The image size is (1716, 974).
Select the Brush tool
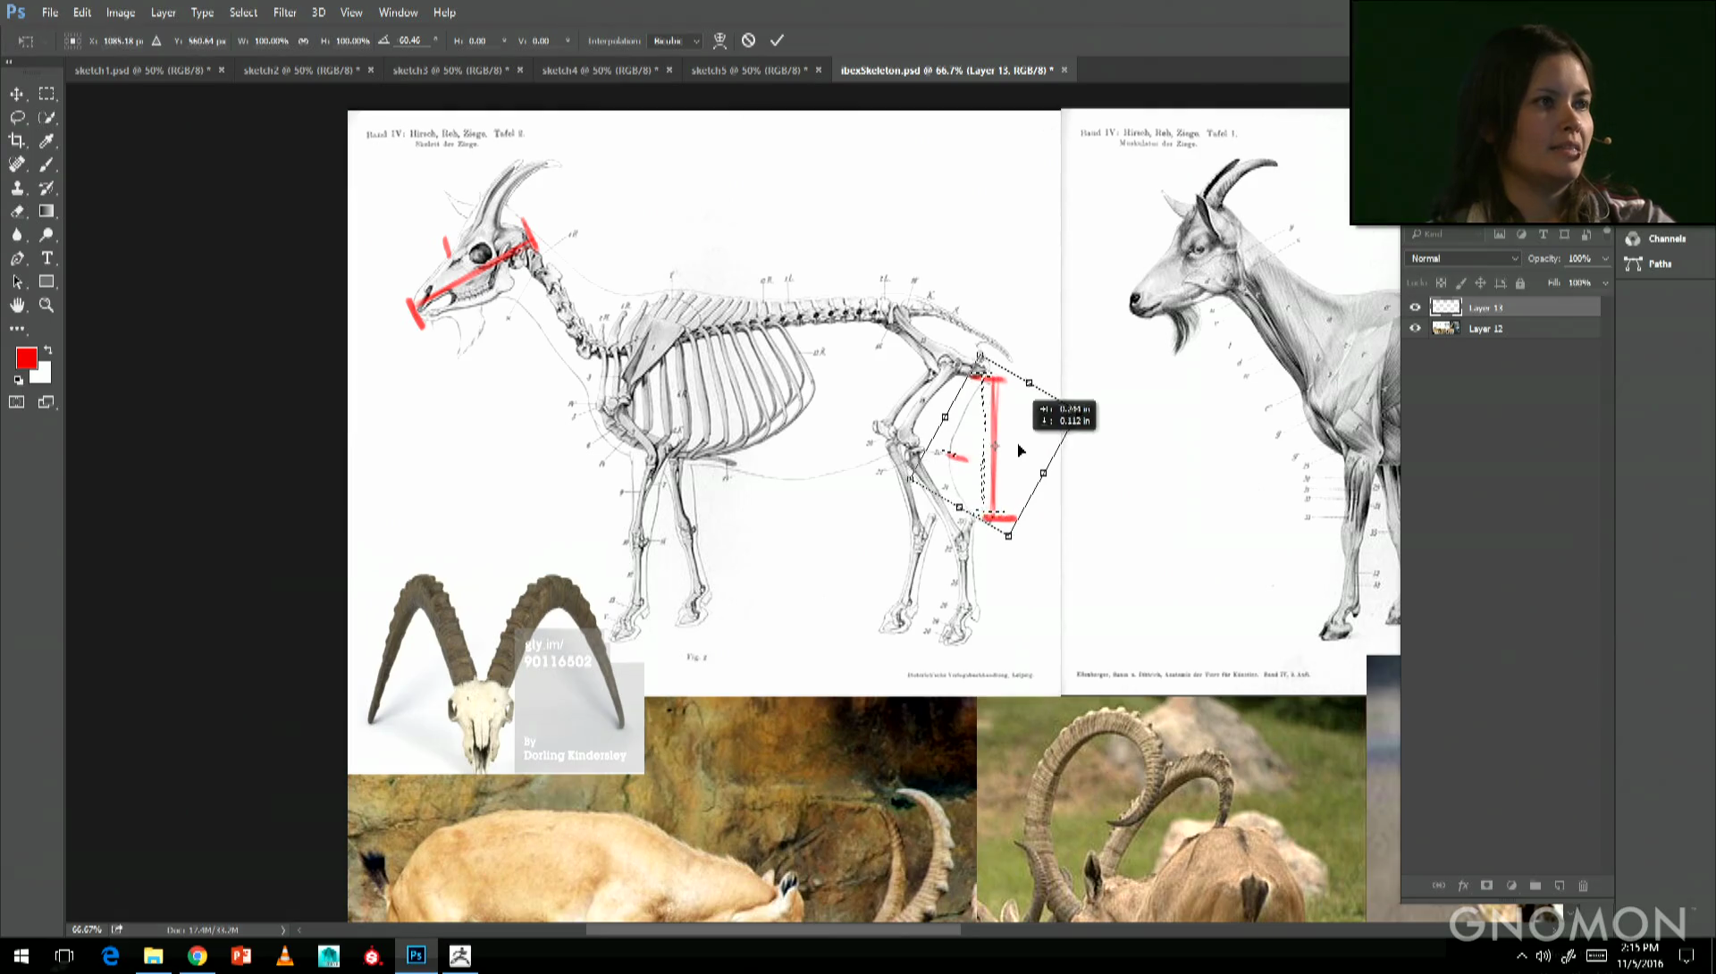tap(46, 164)
